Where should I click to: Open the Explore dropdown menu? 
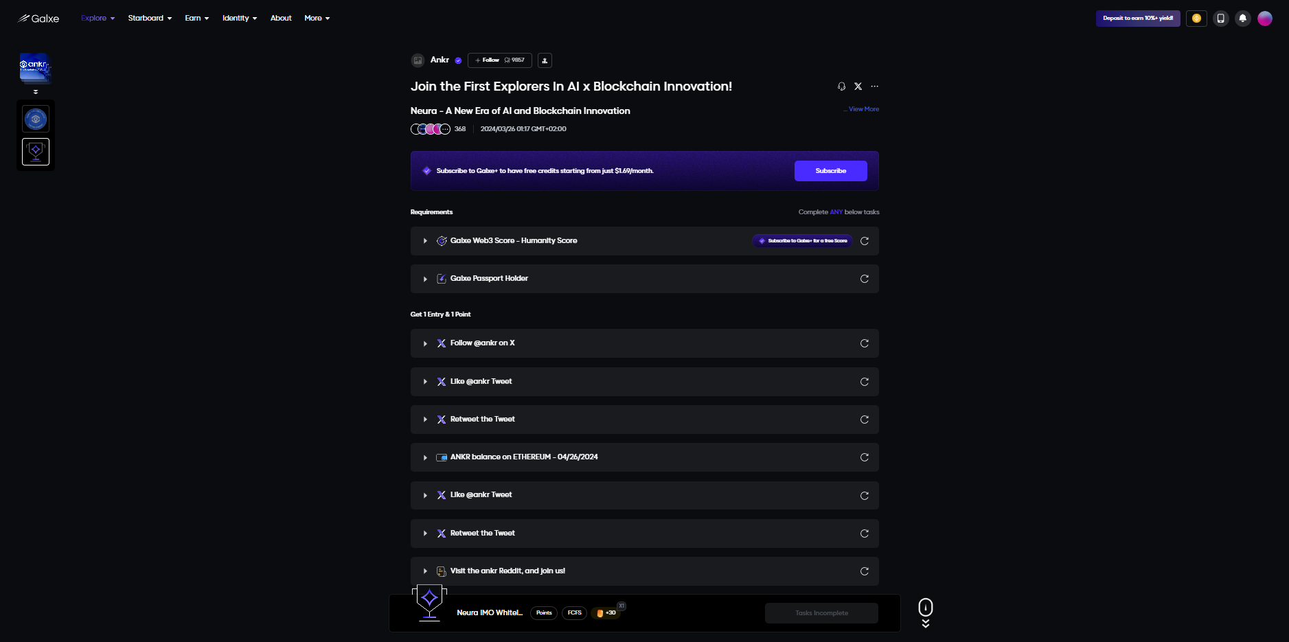coord(98,19)
